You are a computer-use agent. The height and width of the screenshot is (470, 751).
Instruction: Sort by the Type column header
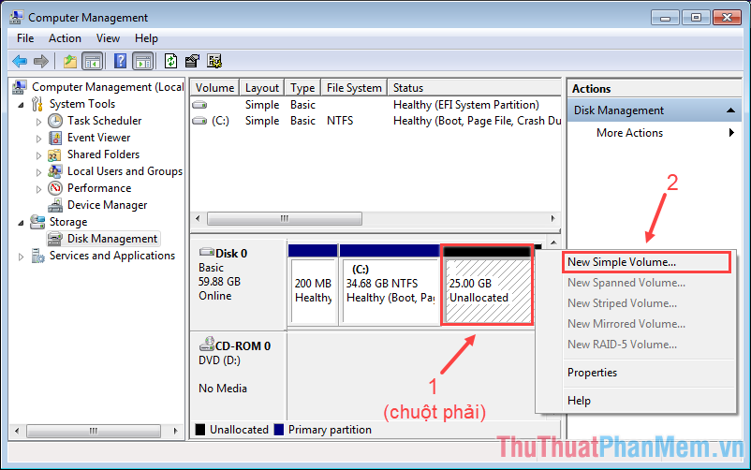click(x=302, y=88)
